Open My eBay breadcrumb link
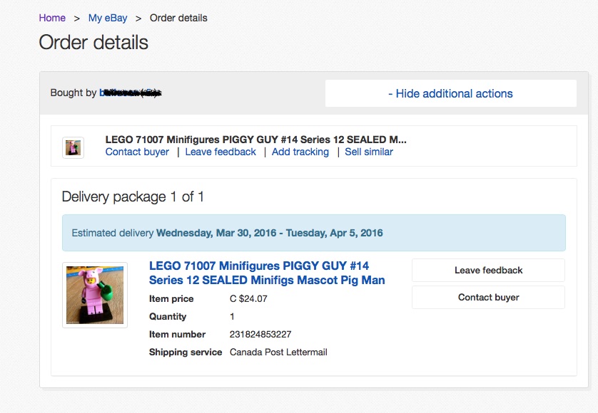The image size is (598, 413). click(x=108, y=18)
